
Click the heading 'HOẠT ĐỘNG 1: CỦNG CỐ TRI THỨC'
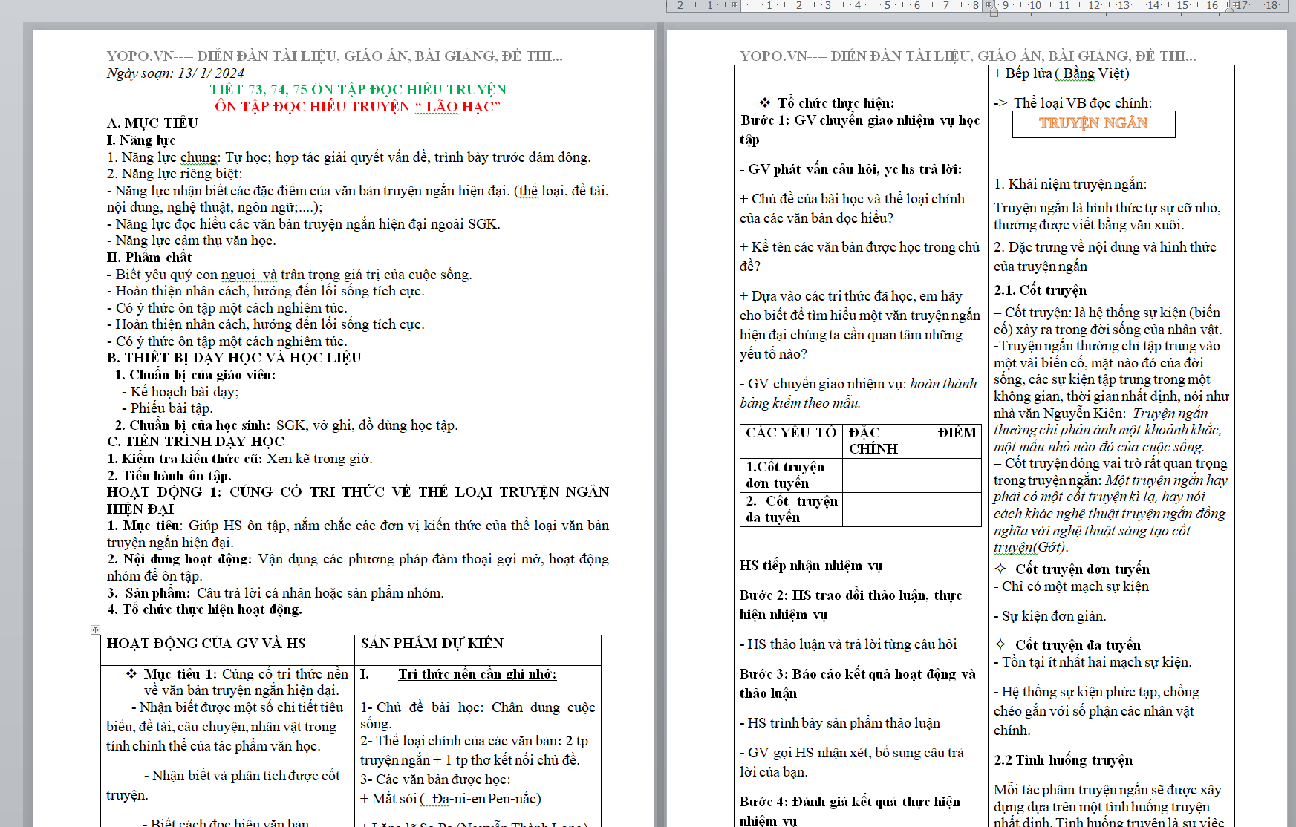(x=358, y=500)
